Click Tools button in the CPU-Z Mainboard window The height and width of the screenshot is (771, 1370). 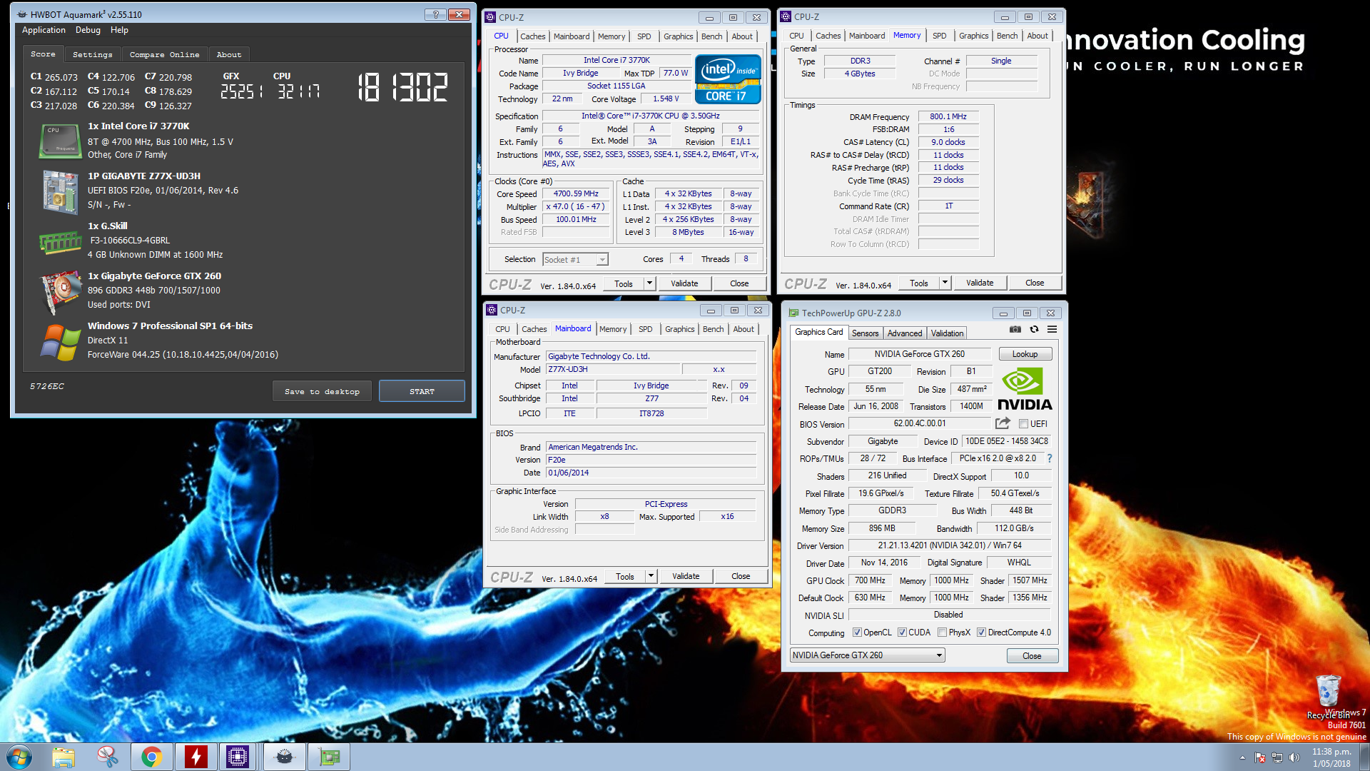pos(625,576)
